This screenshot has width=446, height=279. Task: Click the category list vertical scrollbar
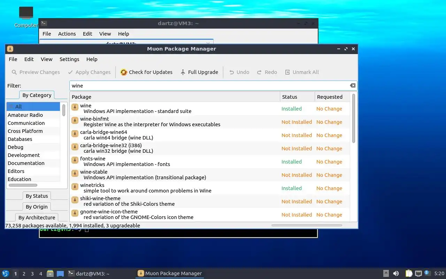pos(64,110)
